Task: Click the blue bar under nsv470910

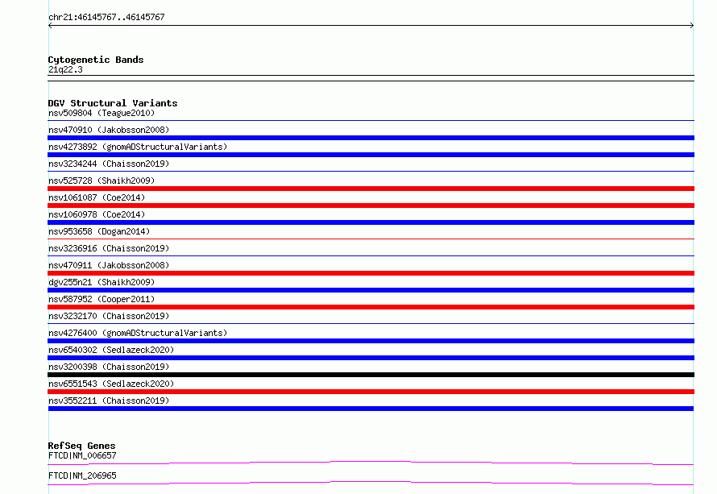Action: tap(371, 138)
